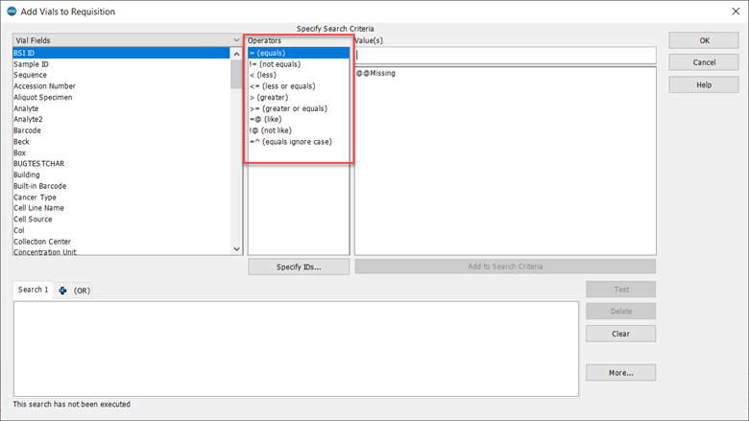
Task: Select Built-in Barcode field
Action: pos(121,186)
